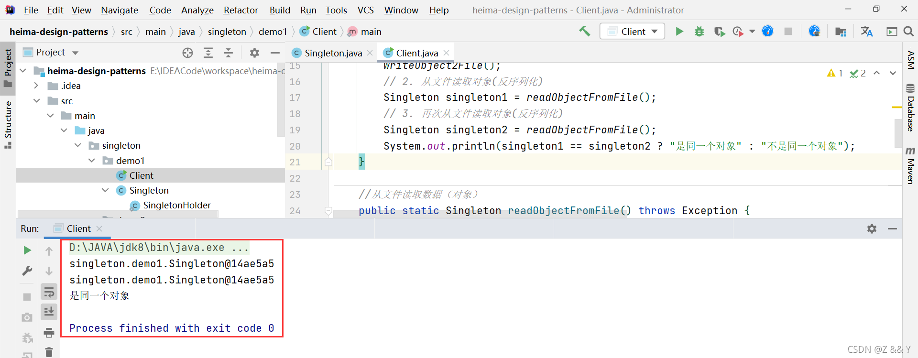Click the grayed Stop button in top toolbar
918x358 pixels.
(788, 32)
